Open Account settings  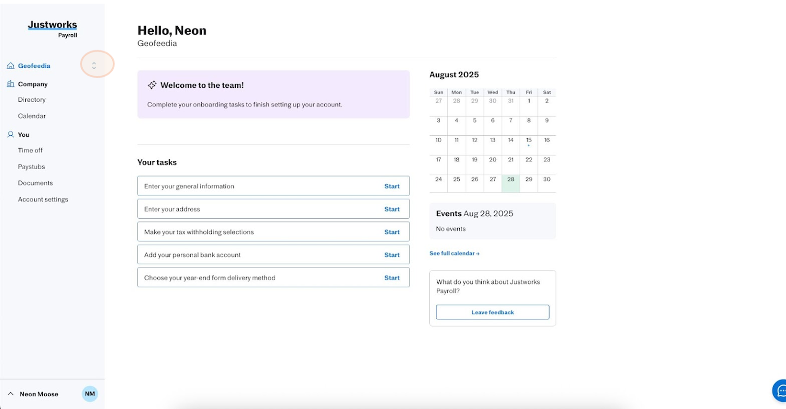(x=43, y=200)
